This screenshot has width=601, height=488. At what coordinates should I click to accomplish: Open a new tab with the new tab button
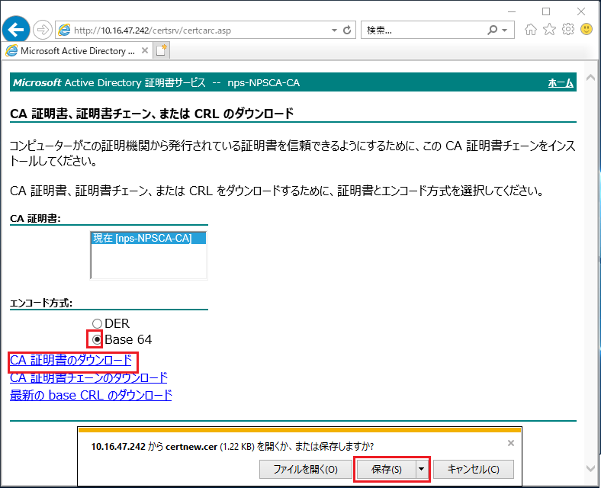pyautogui.click(x=162, y=50)
